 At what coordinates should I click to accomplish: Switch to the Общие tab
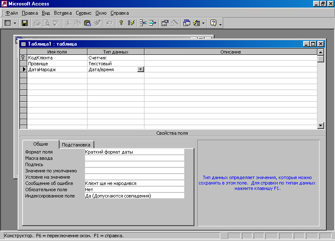pyautogui.click(x=41, y=144)
